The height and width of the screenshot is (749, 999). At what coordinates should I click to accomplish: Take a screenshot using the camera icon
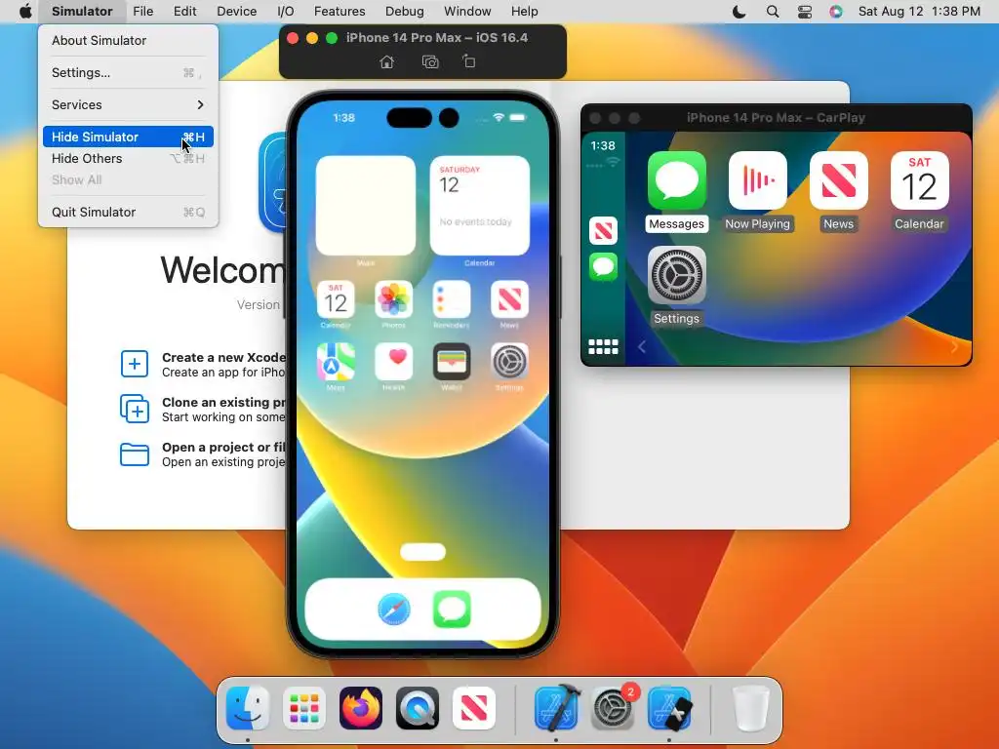point(430,61)
